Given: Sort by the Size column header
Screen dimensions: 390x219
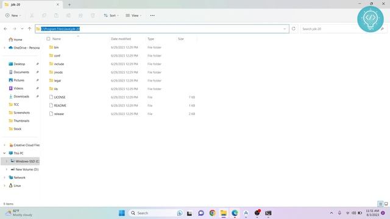Looking at the screenshot, I should click(x=181, y=39).
